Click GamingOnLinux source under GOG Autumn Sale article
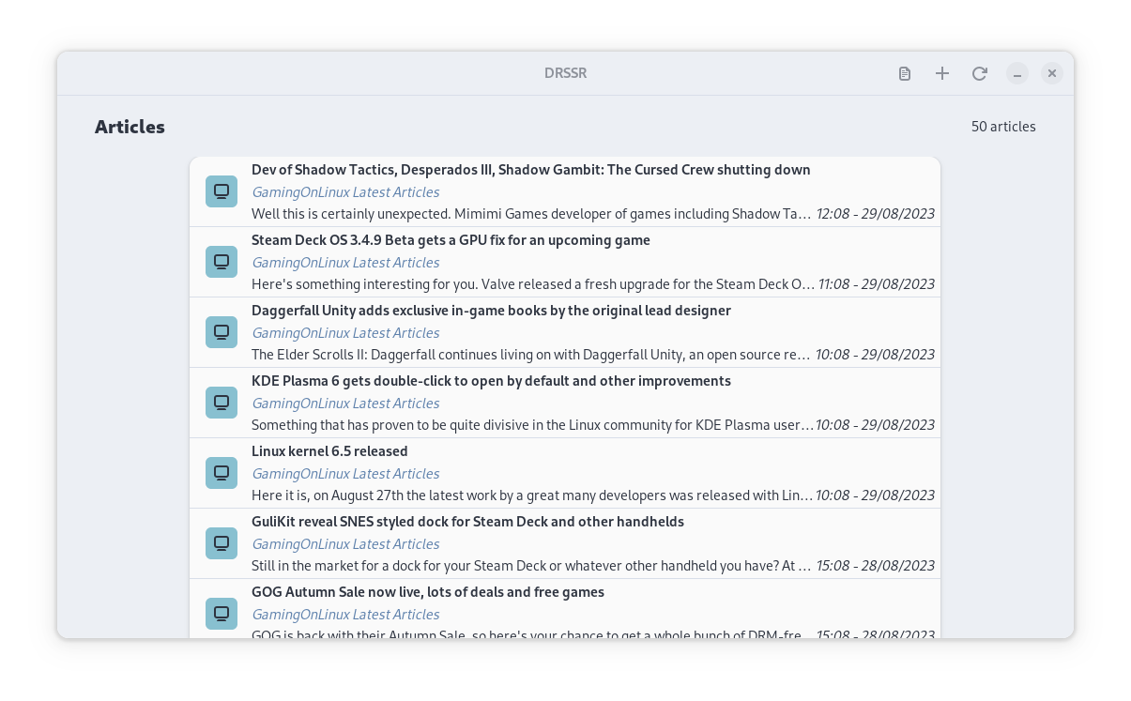1131x701 pixels. [x=345, y=615]
